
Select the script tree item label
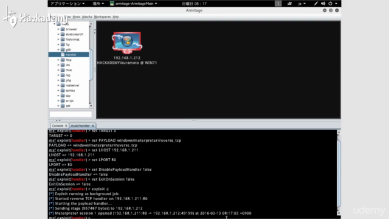tap(69, 100)
